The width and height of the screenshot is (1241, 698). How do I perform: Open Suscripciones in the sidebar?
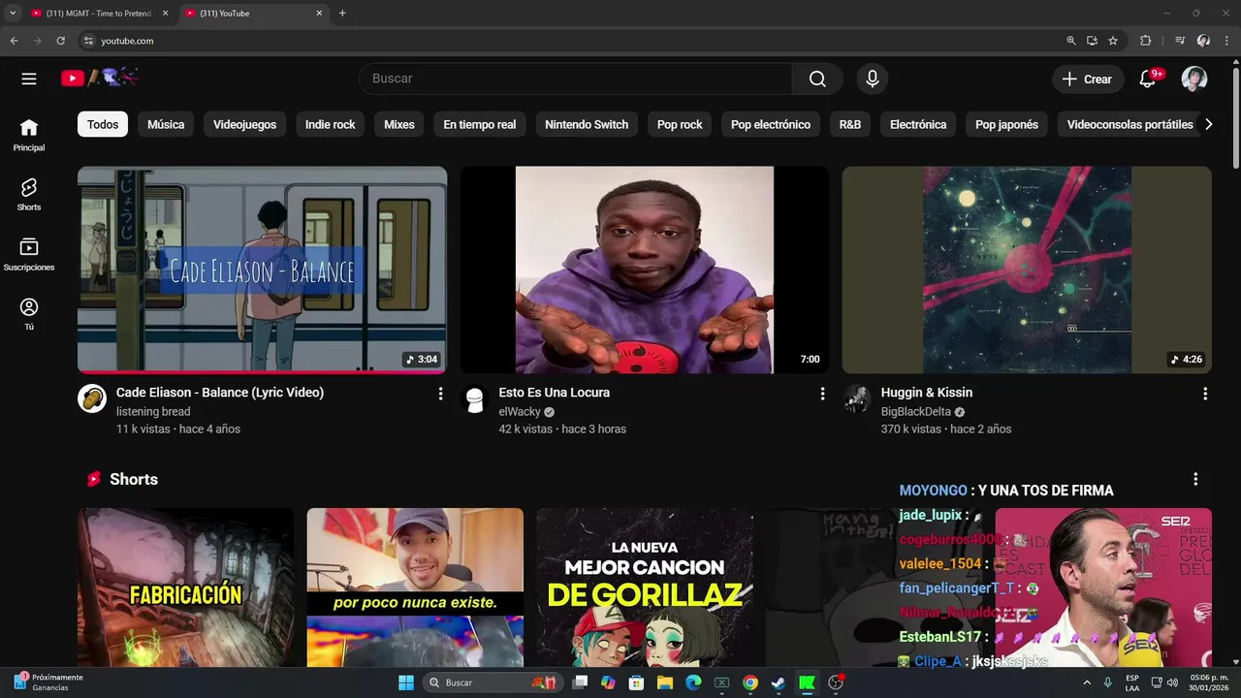(29, 254)
